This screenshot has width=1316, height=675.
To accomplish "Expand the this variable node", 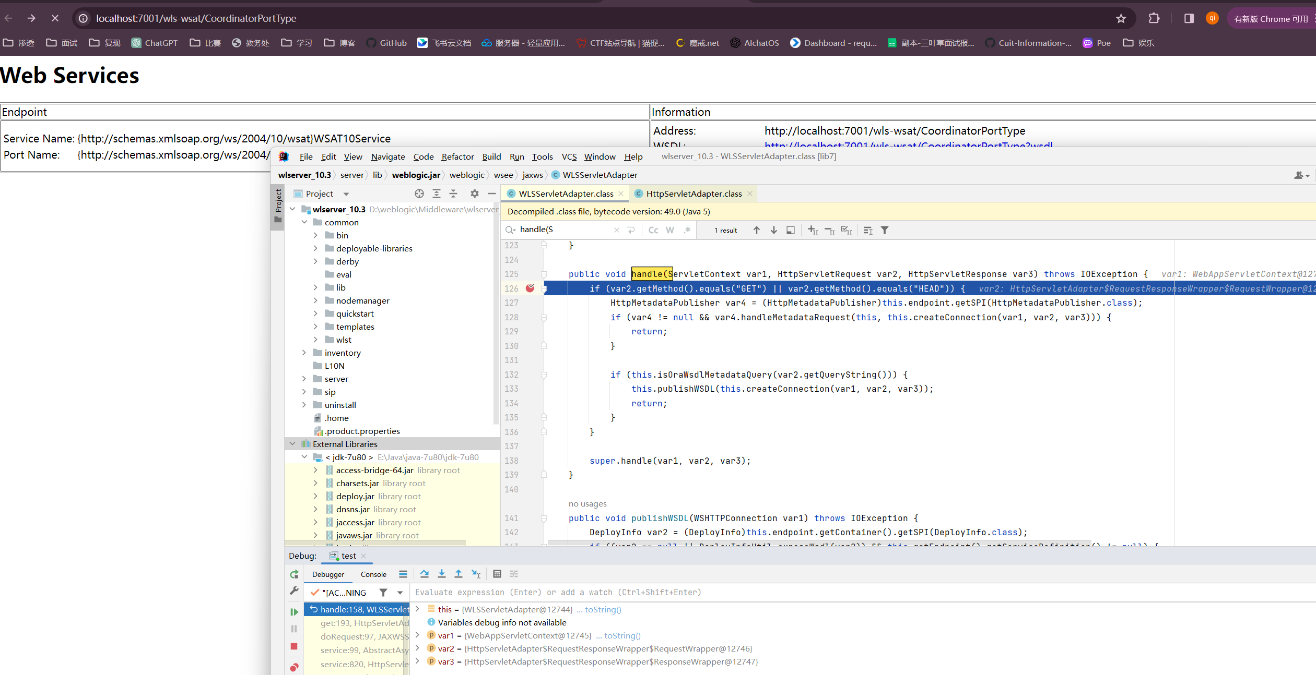I will coord(418,609).
